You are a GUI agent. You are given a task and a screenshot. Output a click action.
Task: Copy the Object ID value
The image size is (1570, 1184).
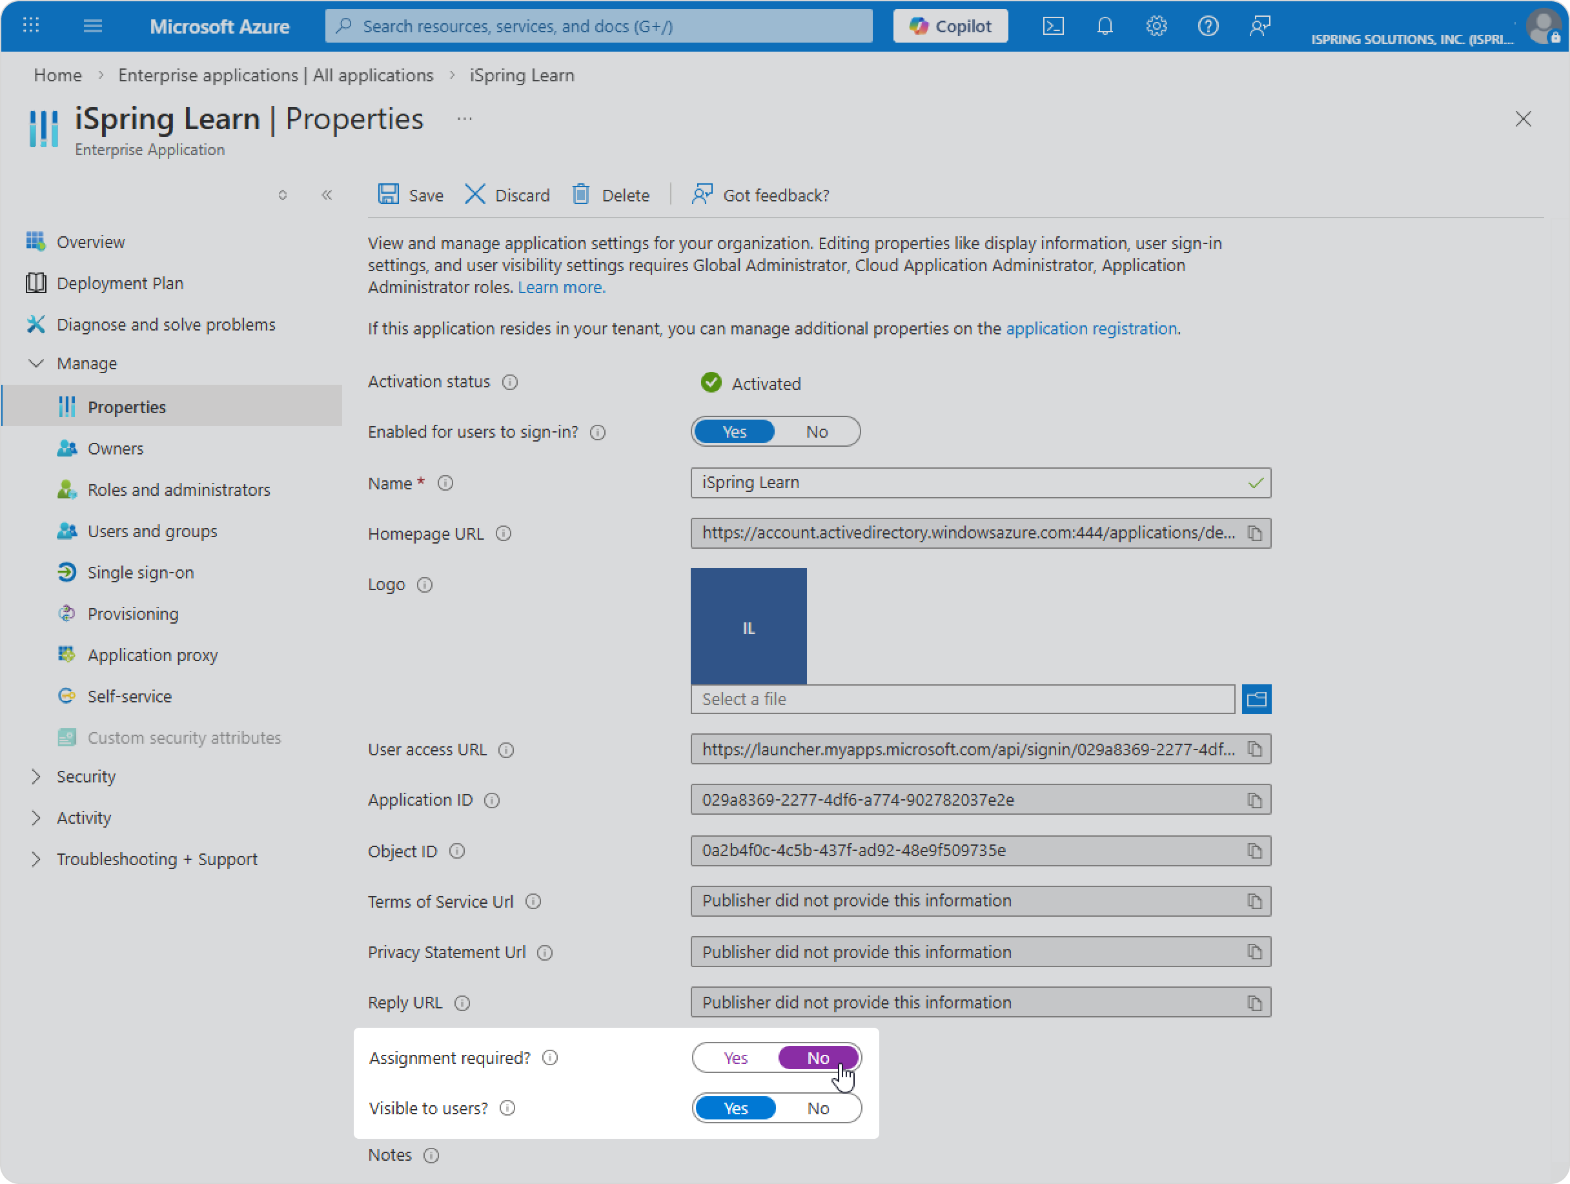1254,850
